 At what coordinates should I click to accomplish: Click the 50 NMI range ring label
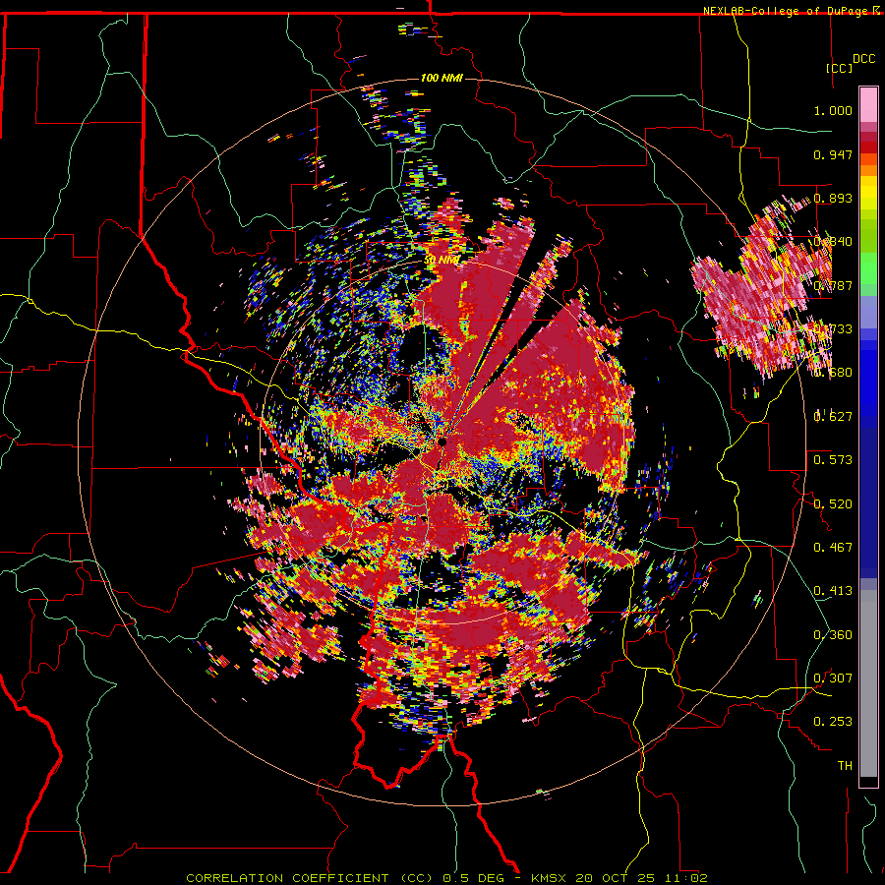[x=442, y=260]
